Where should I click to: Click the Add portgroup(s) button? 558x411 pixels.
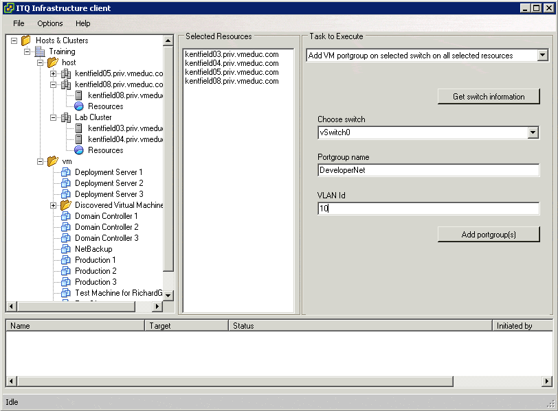tap(489, 235)
